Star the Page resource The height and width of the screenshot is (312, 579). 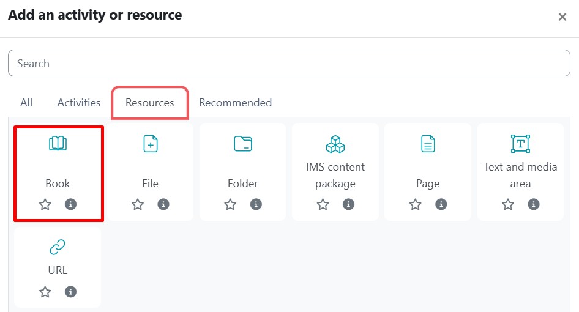[x=416, y=204]
